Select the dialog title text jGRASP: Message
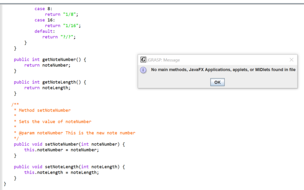This screenshot has height=190, width=304. pyautogui.click(x=163, y=60)
